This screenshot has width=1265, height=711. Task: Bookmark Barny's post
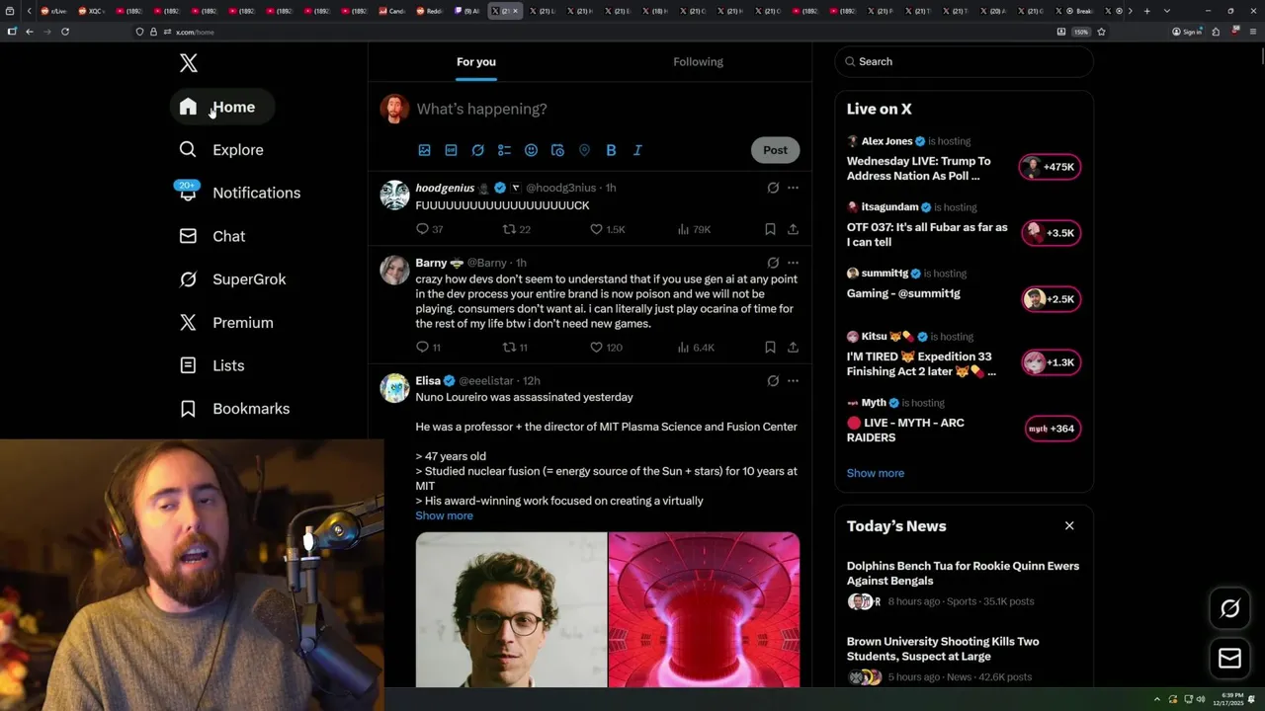[x=770, y=348]
